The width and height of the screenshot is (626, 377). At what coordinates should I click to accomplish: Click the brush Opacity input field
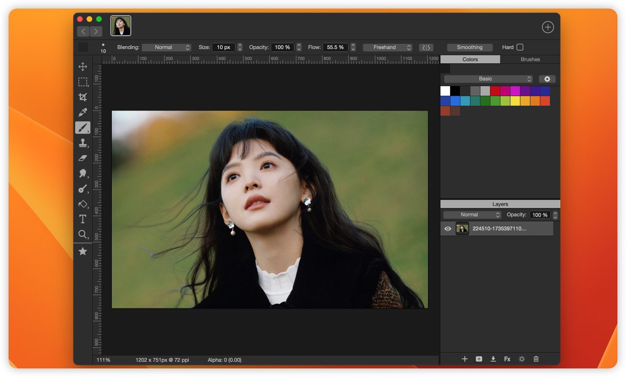pyautogui.click(x=283, y=47)
